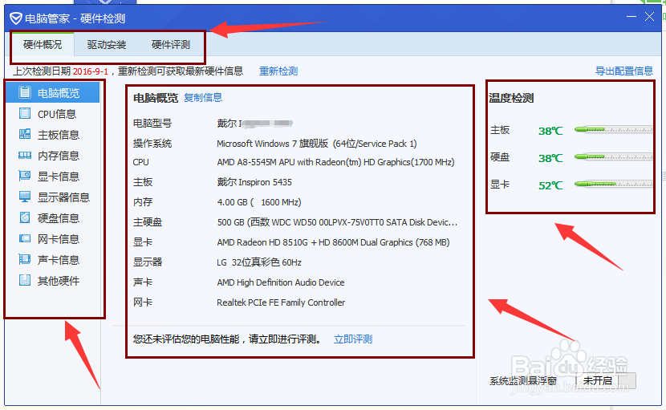Open the 内存信息 memory icon
Image resolution: width=666 pixels, height=410 pixels.
click(25, 155)
